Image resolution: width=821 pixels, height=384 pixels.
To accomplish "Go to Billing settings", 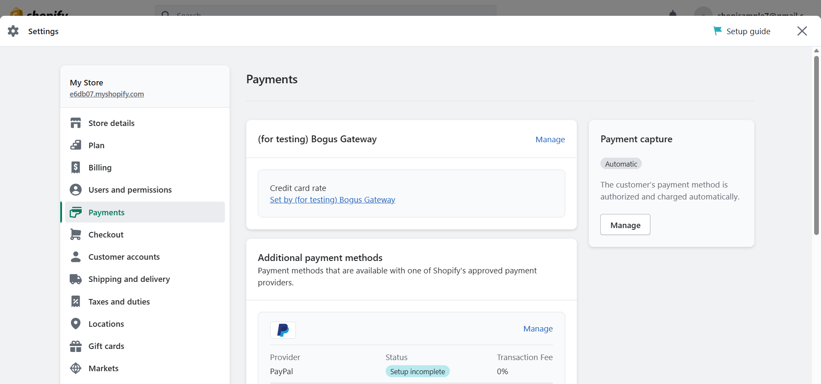I will (x=145, y=167).
